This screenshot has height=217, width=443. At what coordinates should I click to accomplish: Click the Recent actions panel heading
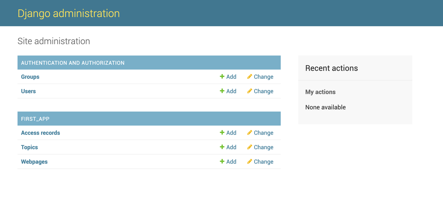pos(332,68)
